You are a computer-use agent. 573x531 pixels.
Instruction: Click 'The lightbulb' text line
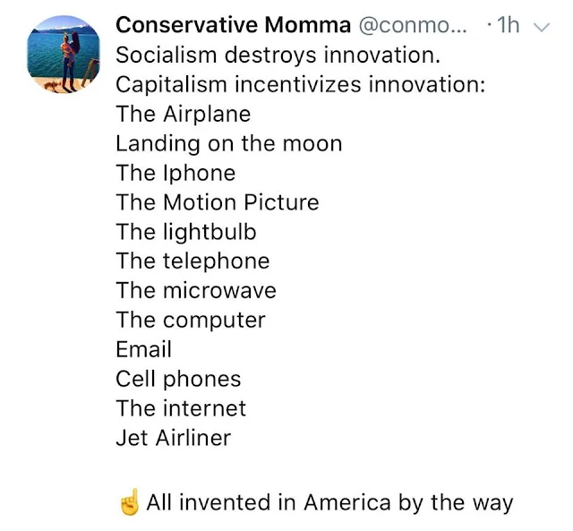pos(186,232)
